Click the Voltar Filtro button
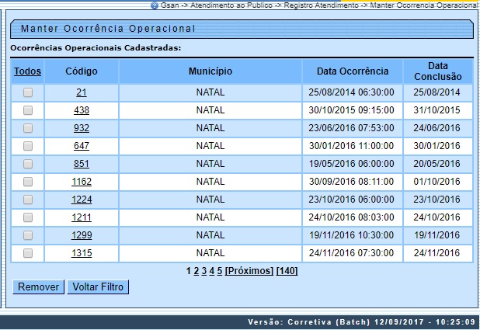 click(x=98, y=287)
